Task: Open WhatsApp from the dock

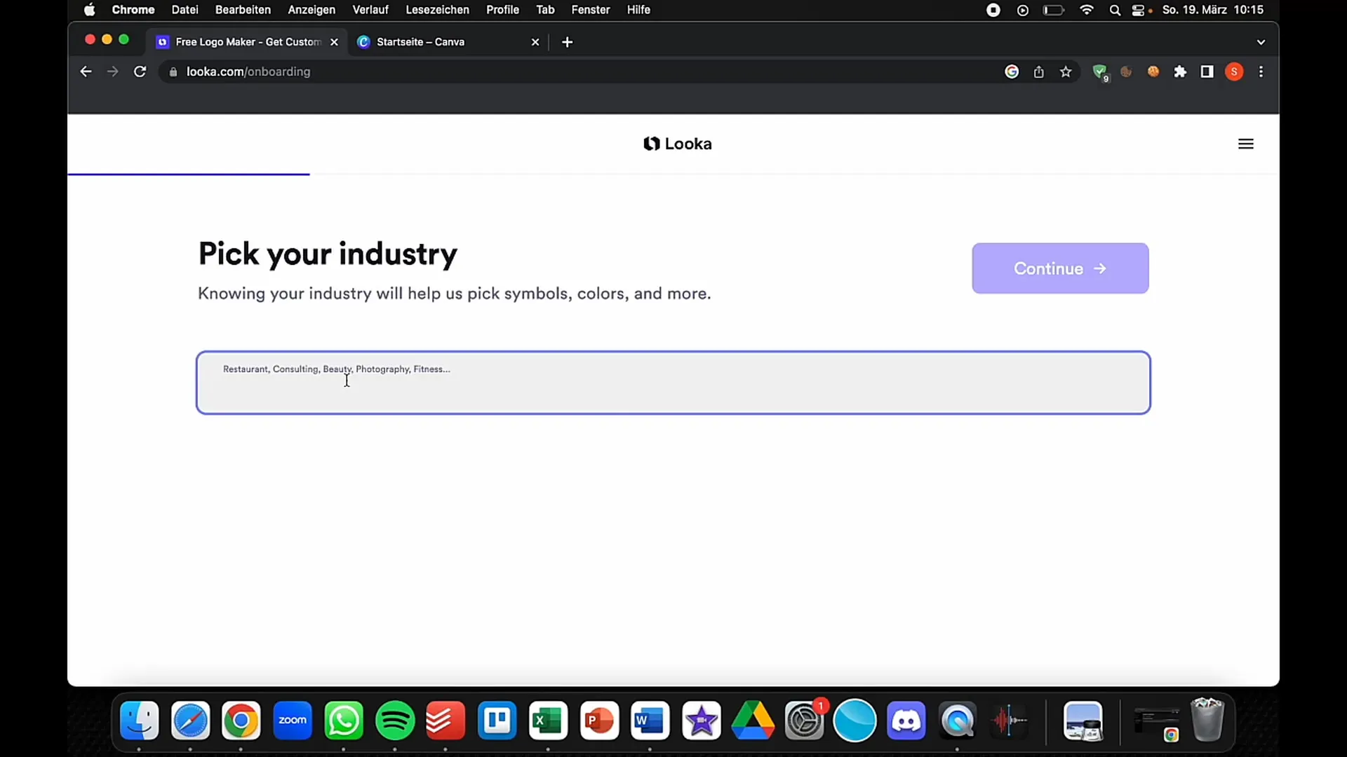Action: click(344, 721)
